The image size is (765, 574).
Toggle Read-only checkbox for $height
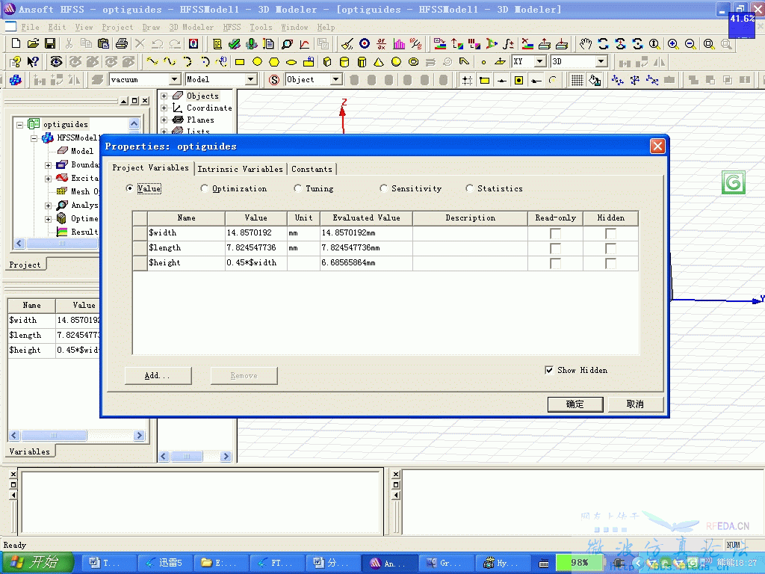(555, 264)
